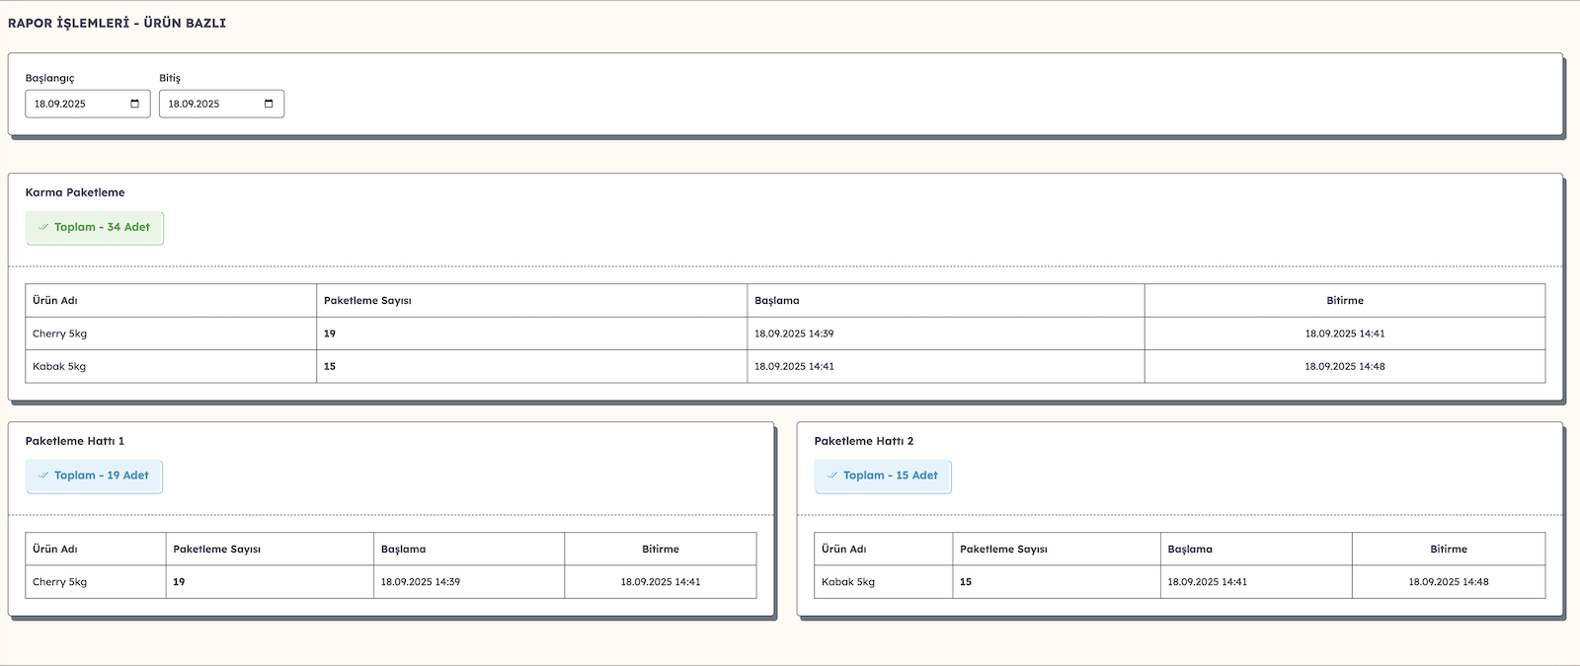Click checkmark icon in Toplam - 34 Adet badge
This screenshot has width=1580, height=666.
click(x=43, y=227)
